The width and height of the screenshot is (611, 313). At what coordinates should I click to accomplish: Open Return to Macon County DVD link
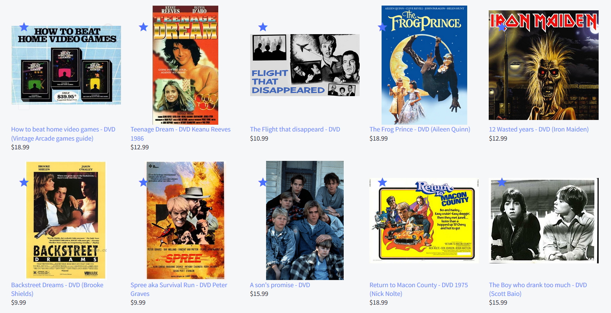[x=419, y=289]
